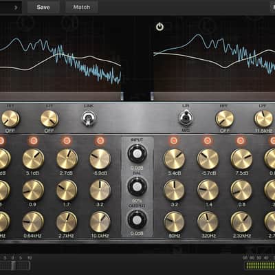The width and height of the screenshot is (275, 275).
Task: Toggle the power icon above the right graph
Action: click(159, 27)
